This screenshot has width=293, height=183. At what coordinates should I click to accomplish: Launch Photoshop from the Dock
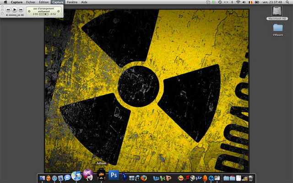coord(114,175)
